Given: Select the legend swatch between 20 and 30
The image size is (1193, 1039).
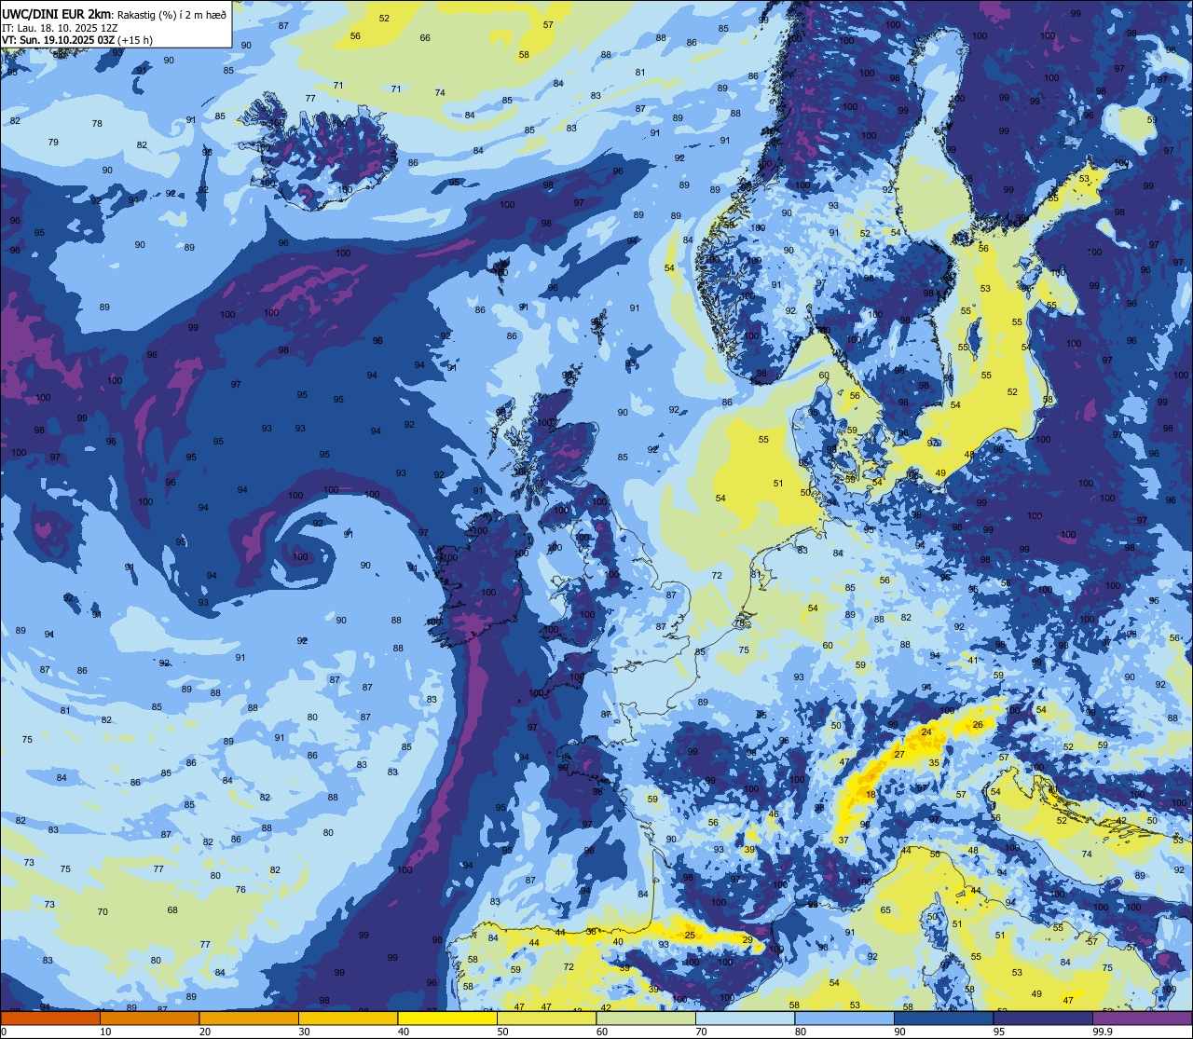Looking at the screenshot, I should [x=249, y=1018].
